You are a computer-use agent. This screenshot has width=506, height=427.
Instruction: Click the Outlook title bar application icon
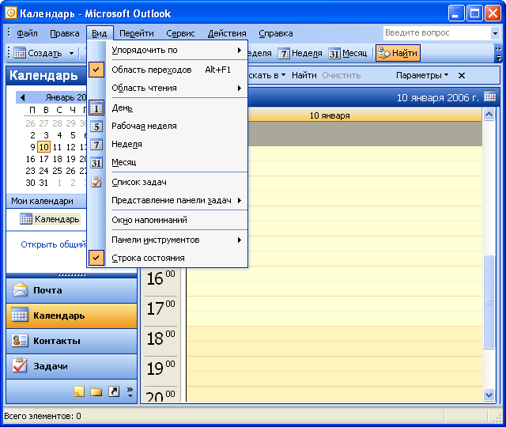pos(10,13)
